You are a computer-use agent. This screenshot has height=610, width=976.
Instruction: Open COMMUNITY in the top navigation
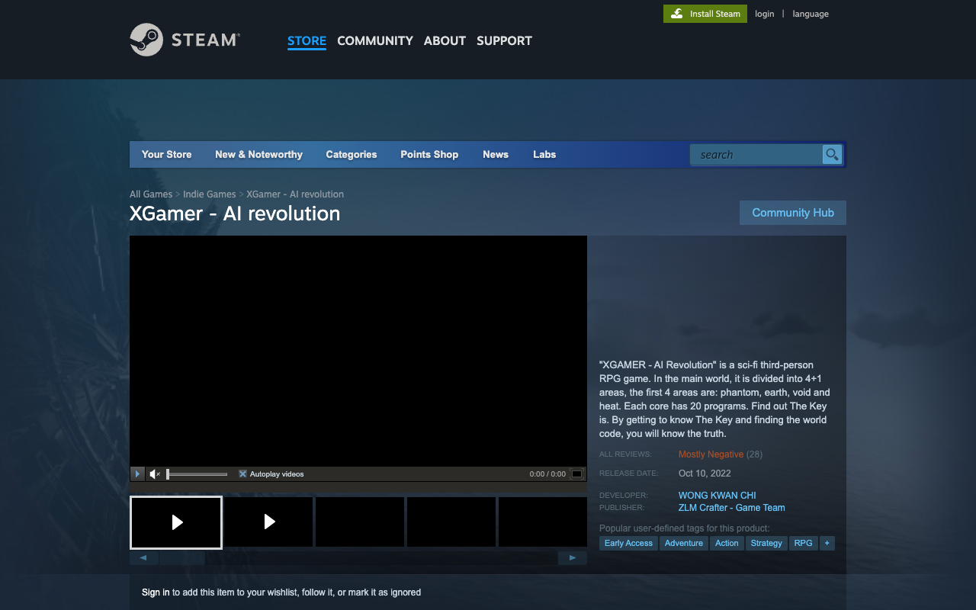(x=375, y=40)
